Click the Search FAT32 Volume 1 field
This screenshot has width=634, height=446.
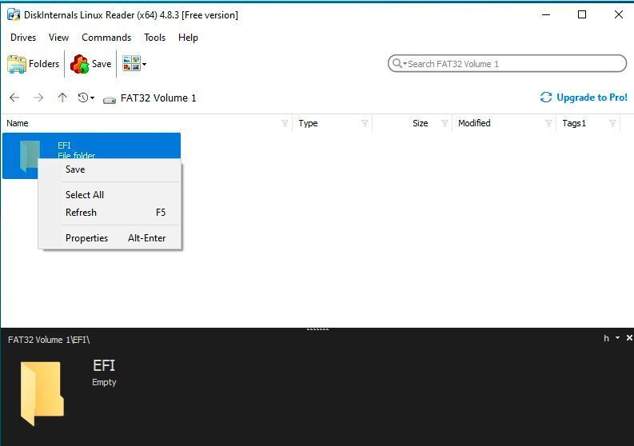[x=507, y=63]
